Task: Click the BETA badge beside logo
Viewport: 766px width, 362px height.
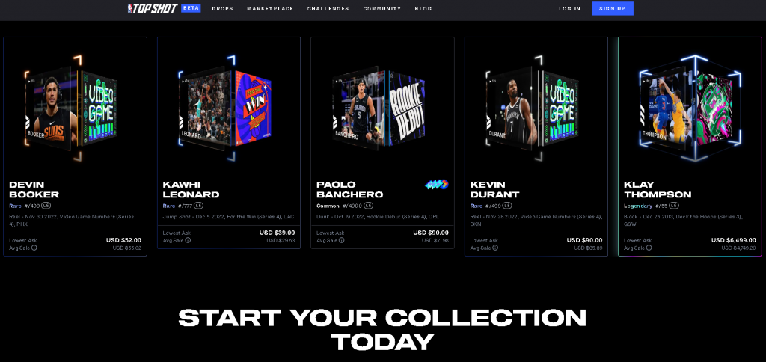Action: pyautogui.click(x=191, y=8)
